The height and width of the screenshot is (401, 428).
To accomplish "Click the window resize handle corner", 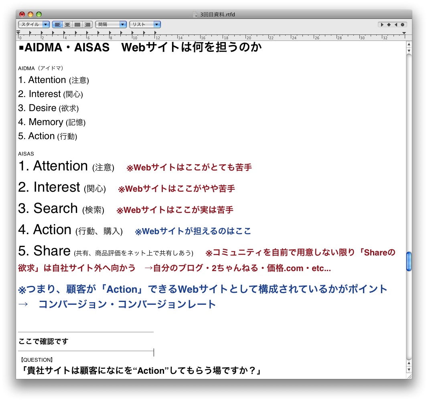I will 409,376.
